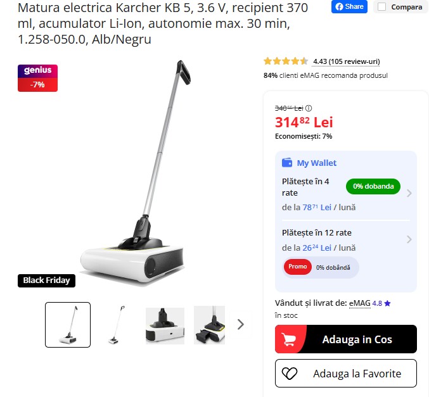Image resolution: width=429 pixels, height=397 pixels.
Task: Select the second vacuum thumbnail
Action: (116, 325)
